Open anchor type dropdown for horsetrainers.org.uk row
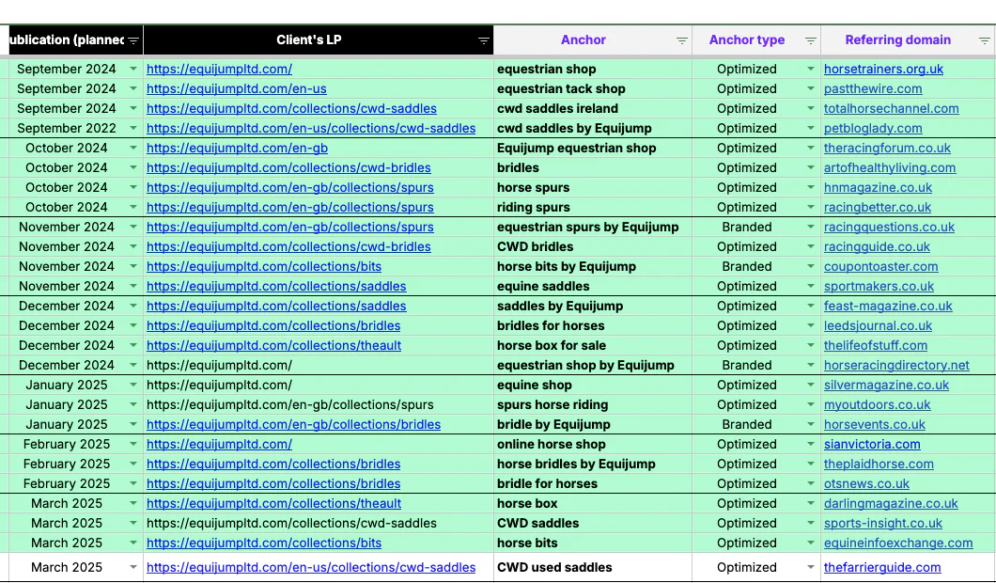The image size is (996, 583). click(810, 69)
